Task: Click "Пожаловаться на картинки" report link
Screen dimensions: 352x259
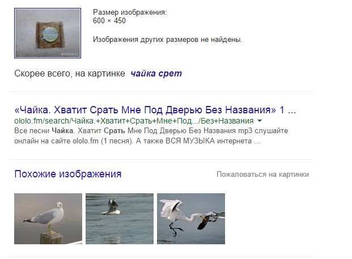Action: pos(262,175)
